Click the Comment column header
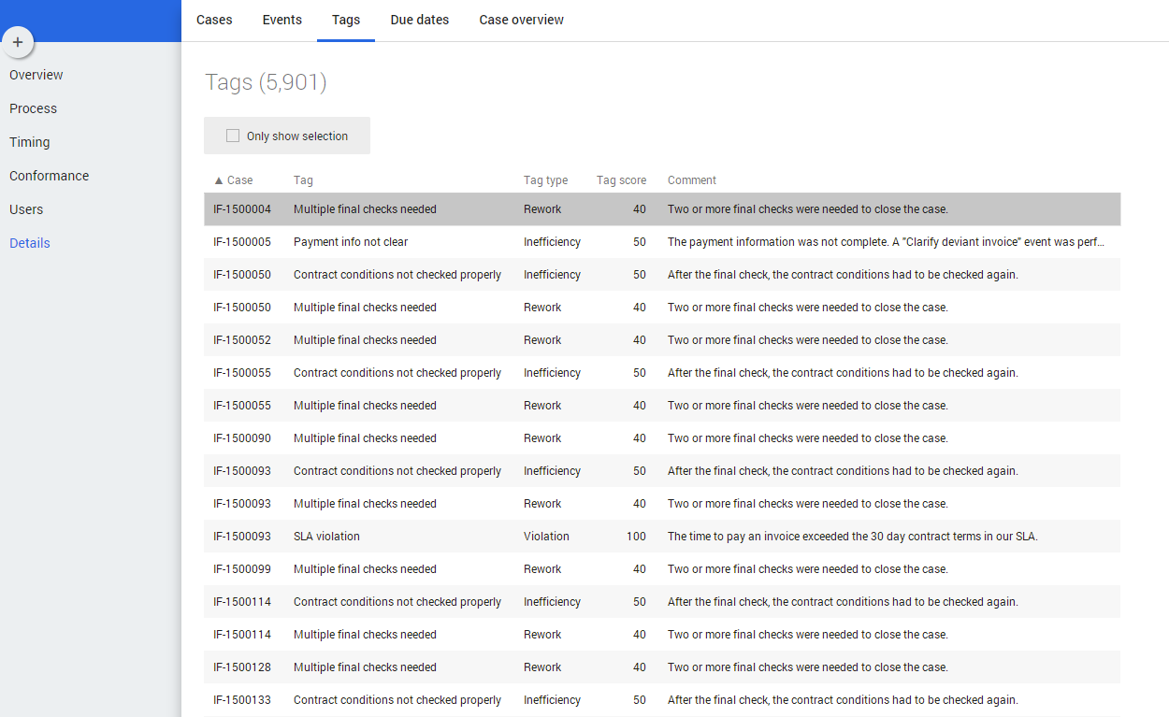Image resolution: width=1169 pixels, height=717 pixels. coord(691,180)
